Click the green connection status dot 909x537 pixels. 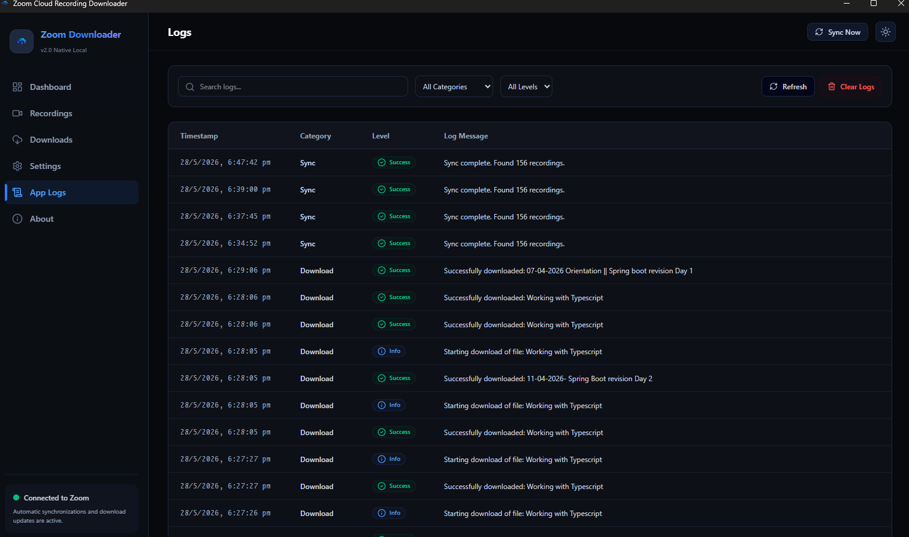(x=16, y=497)
